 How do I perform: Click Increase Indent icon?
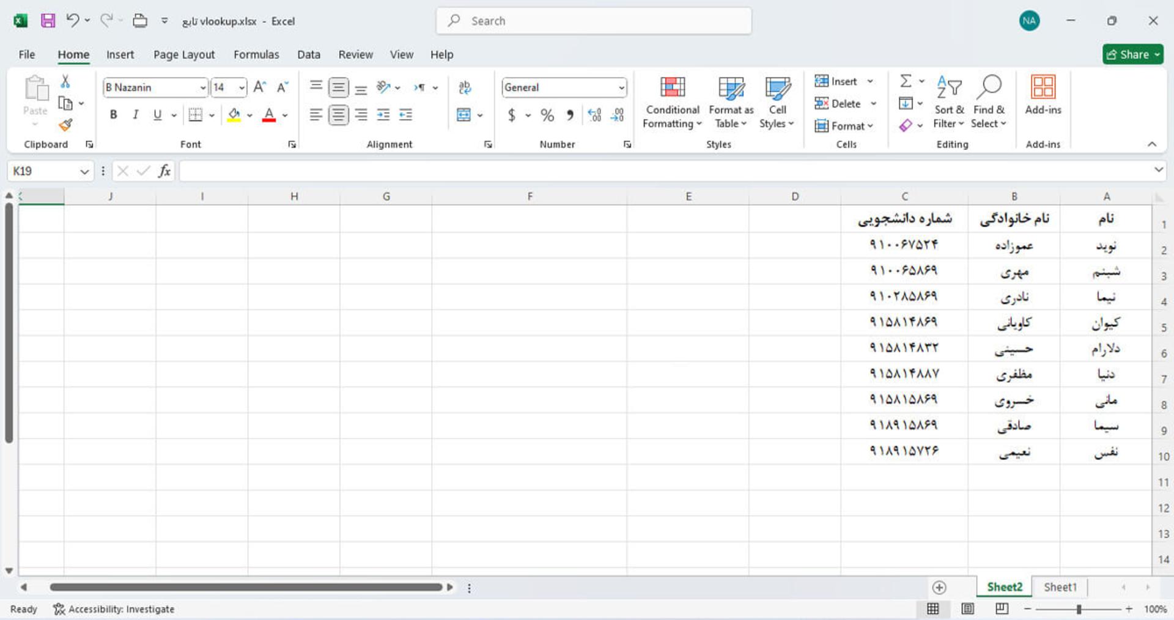tap(405, 114)
